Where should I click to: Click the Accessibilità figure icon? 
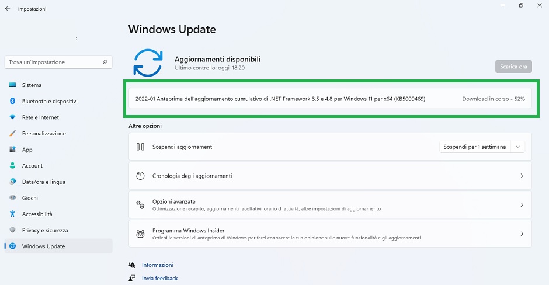(x=13, y=214)
